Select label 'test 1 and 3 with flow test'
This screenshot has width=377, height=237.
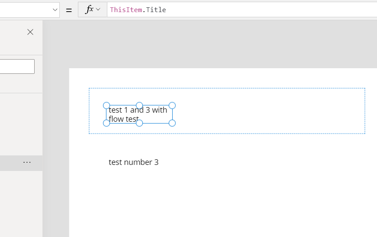[139, 114]
